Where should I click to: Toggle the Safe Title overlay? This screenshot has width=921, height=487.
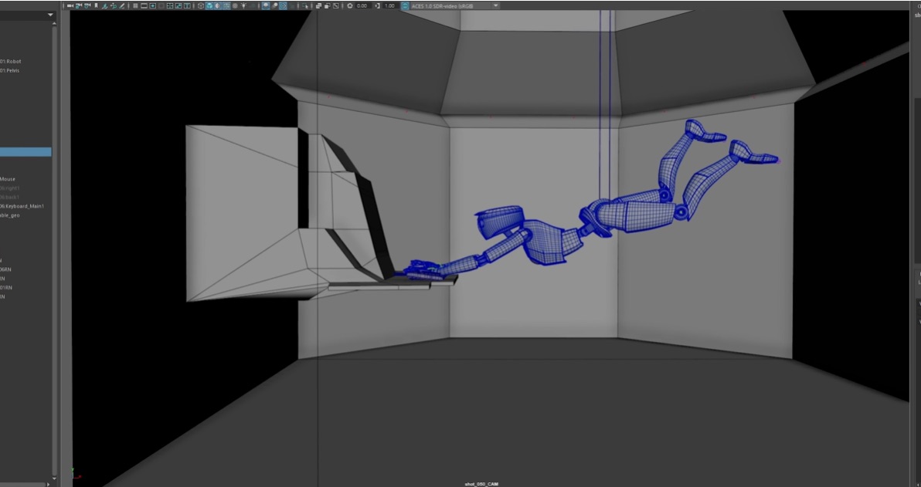click(179, 6)
